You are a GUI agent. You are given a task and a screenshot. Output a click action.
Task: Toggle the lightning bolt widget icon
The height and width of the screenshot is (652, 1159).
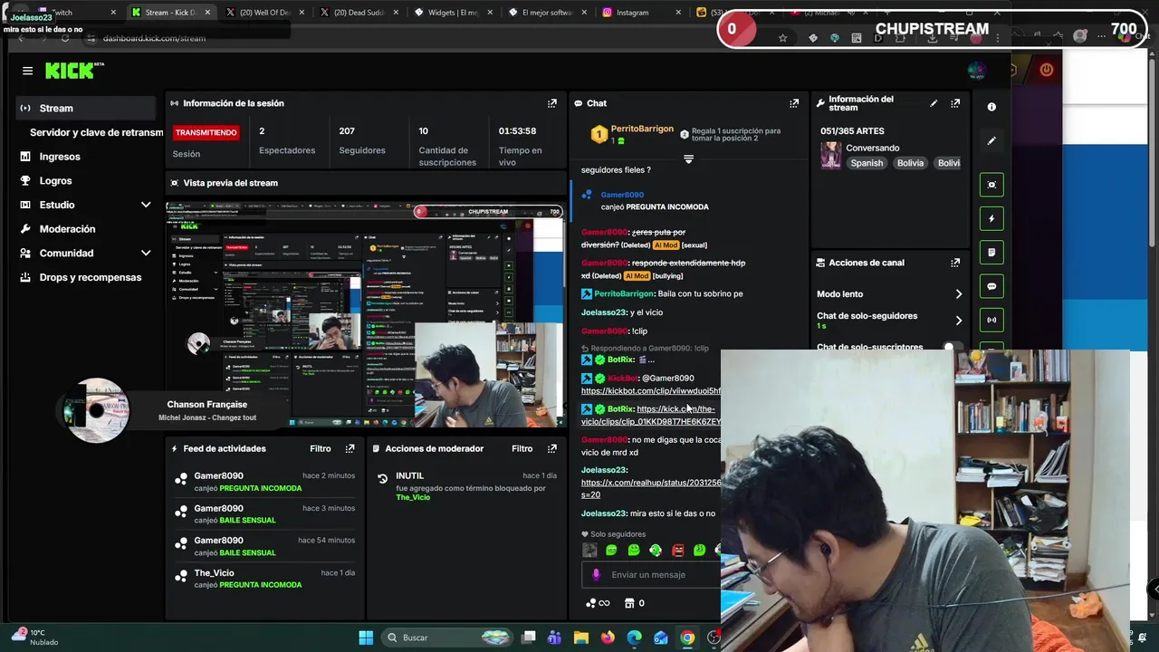991,218
